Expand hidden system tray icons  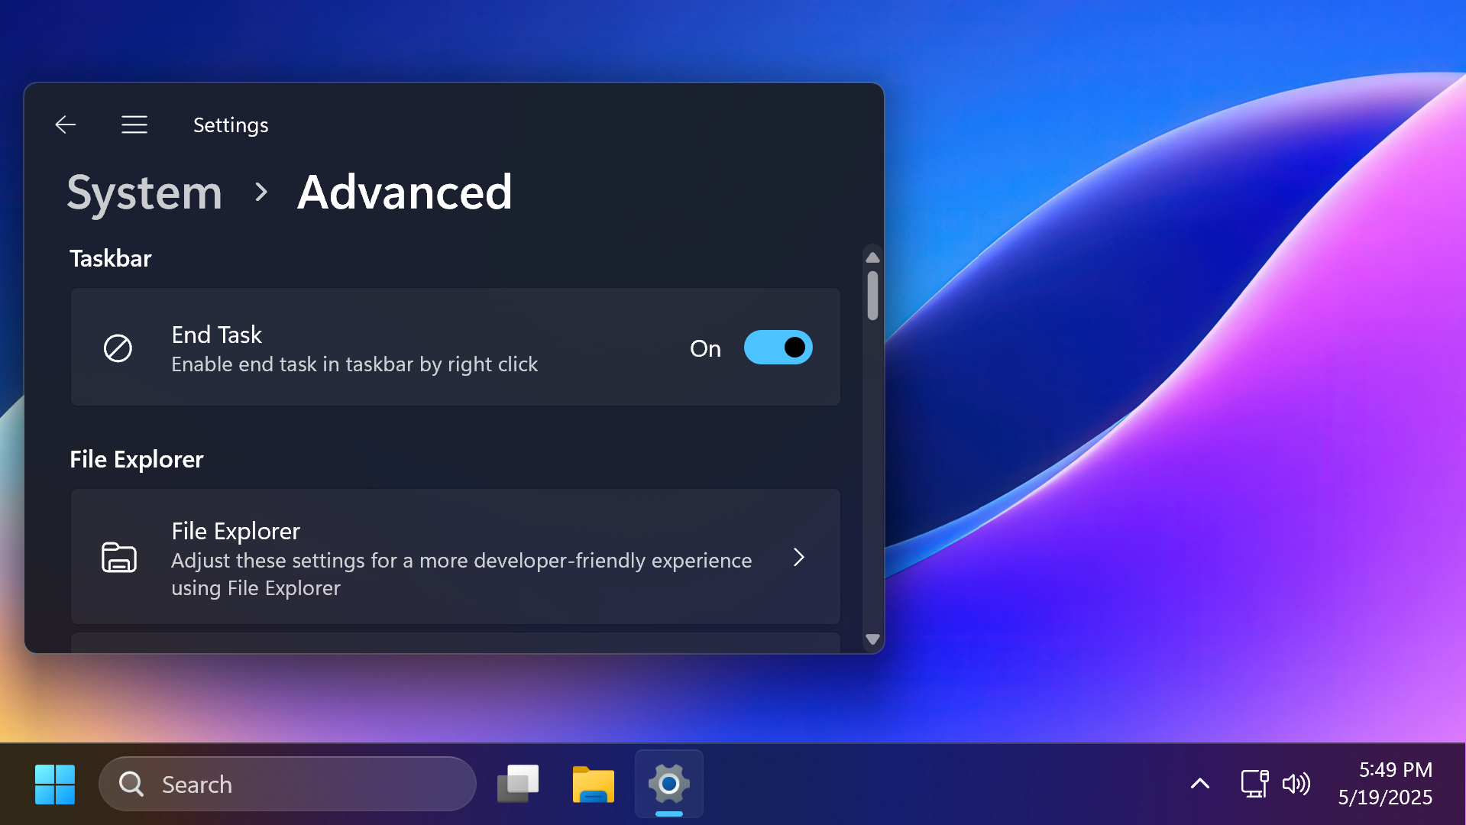tap(1199, 784)
